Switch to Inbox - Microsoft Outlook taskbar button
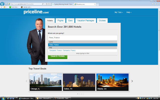160x100 pixels. (44, 98)
